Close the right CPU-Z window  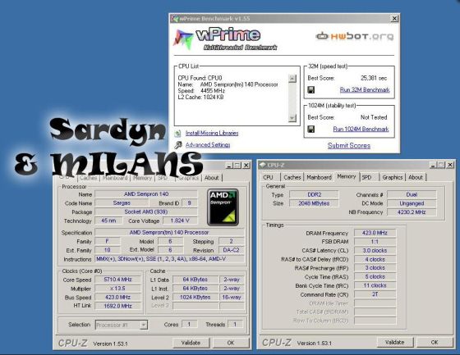coord(450,165)
